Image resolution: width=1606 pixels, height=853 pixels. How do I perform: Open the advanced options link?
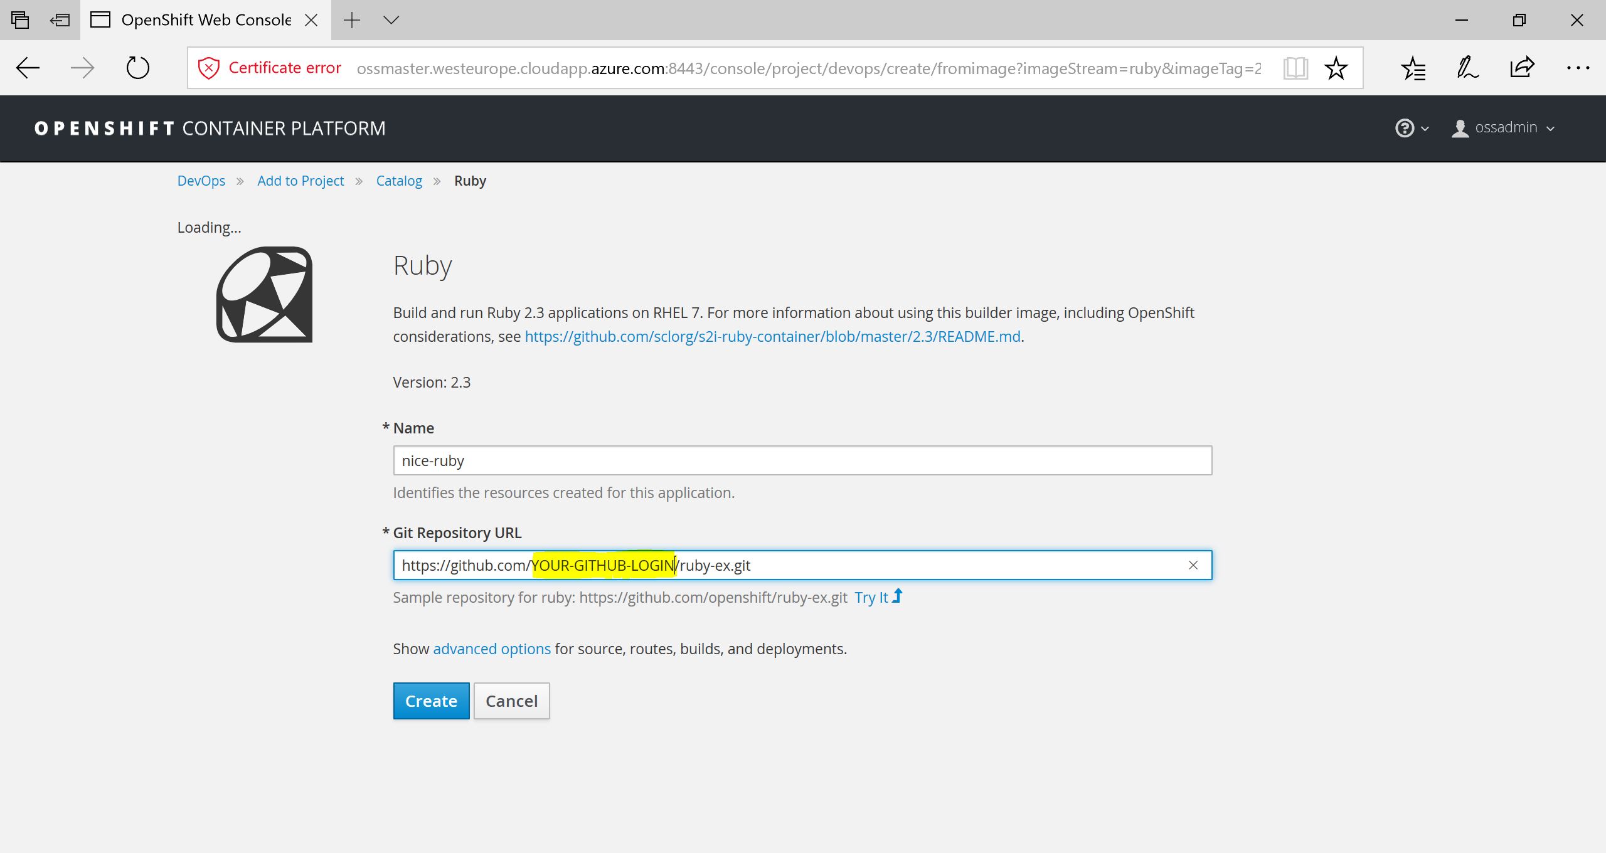click(491, 649)
